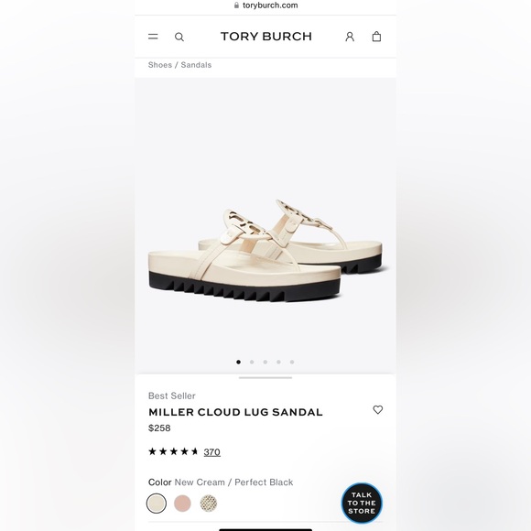Select the New Cream color swatch
Screen dimensions: 531x531
pos(157,504)
